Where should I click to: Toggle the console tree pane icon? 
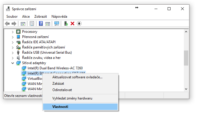click(x=23, y=23)
